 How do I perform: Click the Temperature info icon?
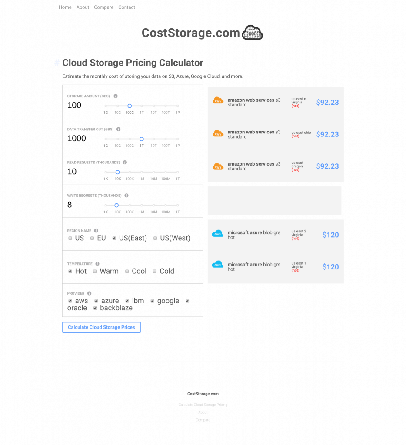pos(97,264)
